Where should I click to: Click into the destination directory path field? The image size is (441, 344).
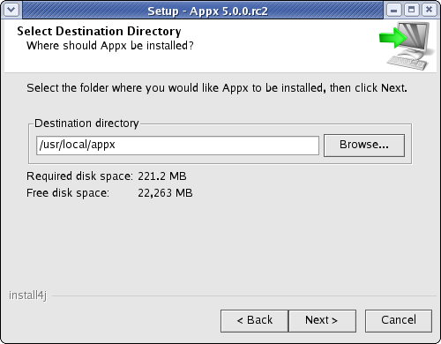click(x=177, y=146)
